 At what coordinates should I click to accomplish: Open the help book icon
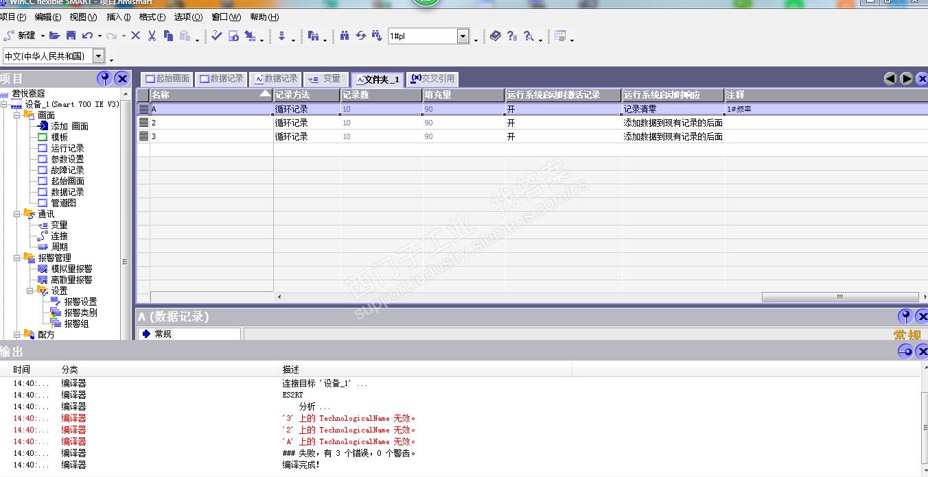click(x=496, y=36)
